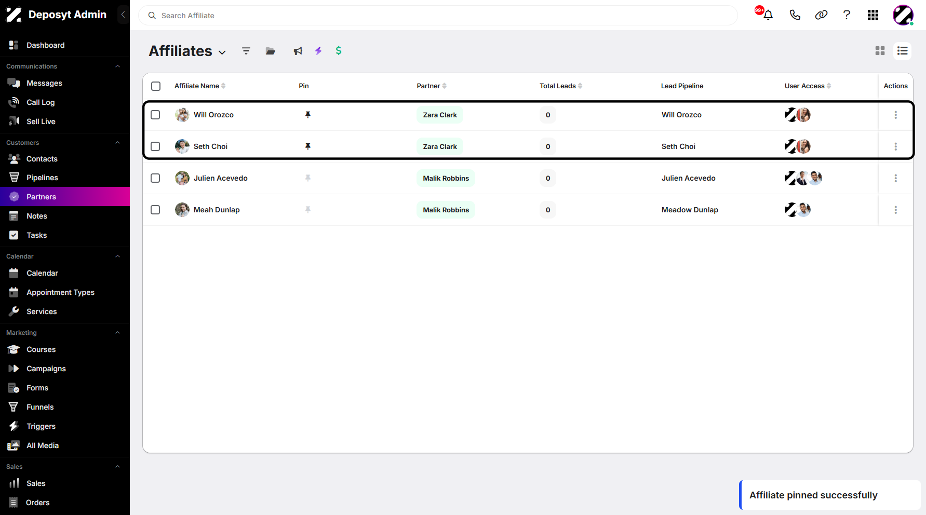Pin the Julien Acevedo affiliate
Viewport: 926px width, 515px height.
click(308, 178)
